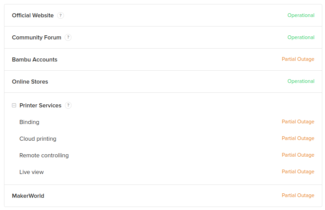This screenshot has width=325, height=210.
Task: Click the Partial Outage status for Binding
Action: (x=298, y=122)
